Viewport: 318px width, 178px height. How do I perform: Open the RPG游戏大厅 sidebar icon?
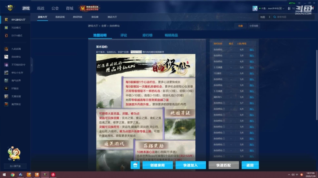pyautogui.click(x=6, y=20)
